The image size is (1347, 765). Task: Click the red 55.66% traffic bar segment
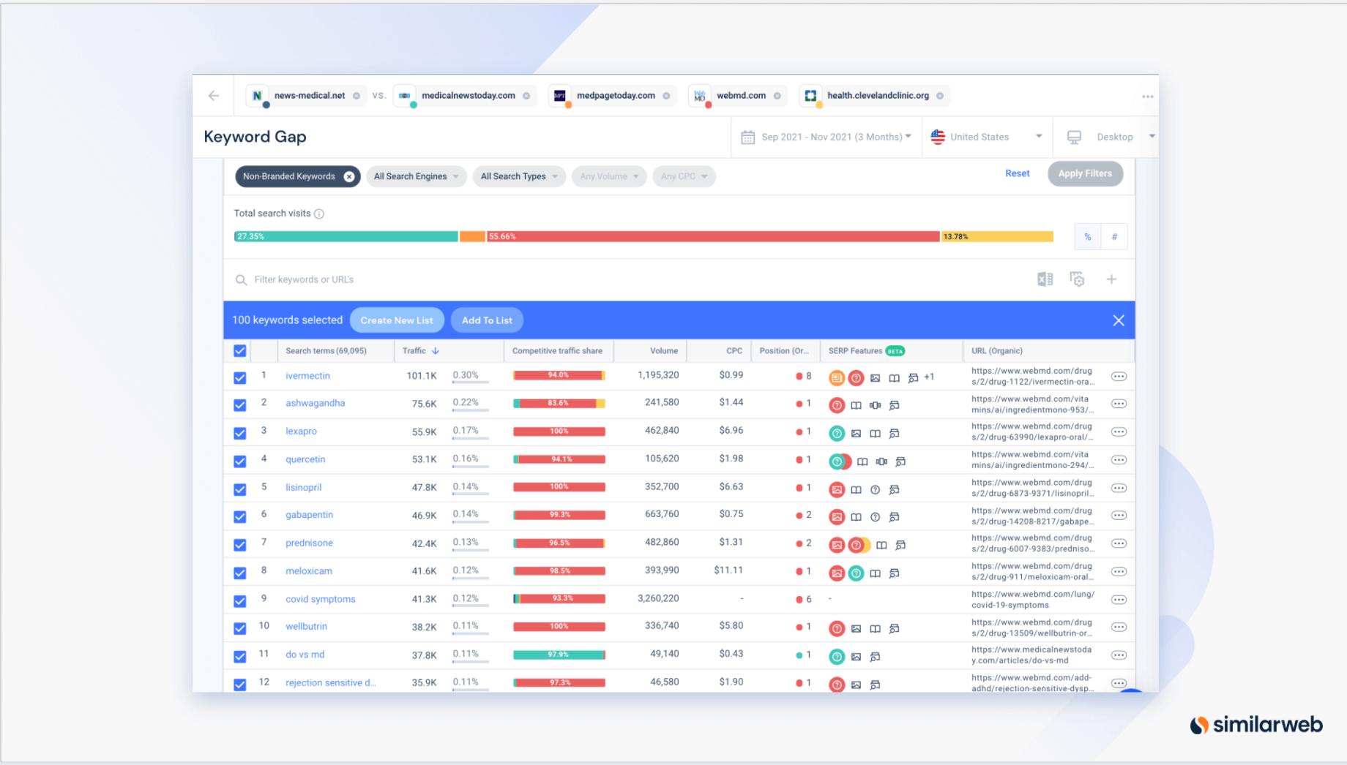click(713, 236)
